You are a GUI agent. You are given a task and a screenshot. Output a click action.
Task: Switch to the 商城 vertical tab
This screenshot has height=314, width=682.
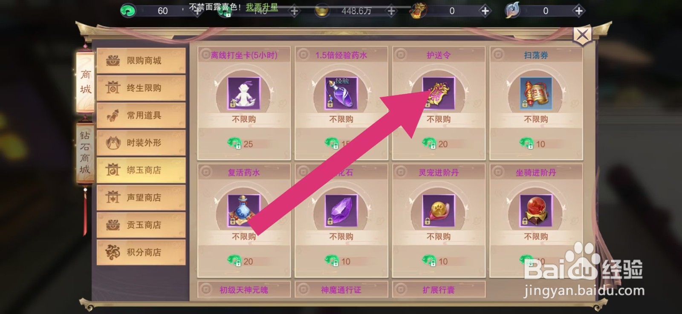(x=85, y=81)
